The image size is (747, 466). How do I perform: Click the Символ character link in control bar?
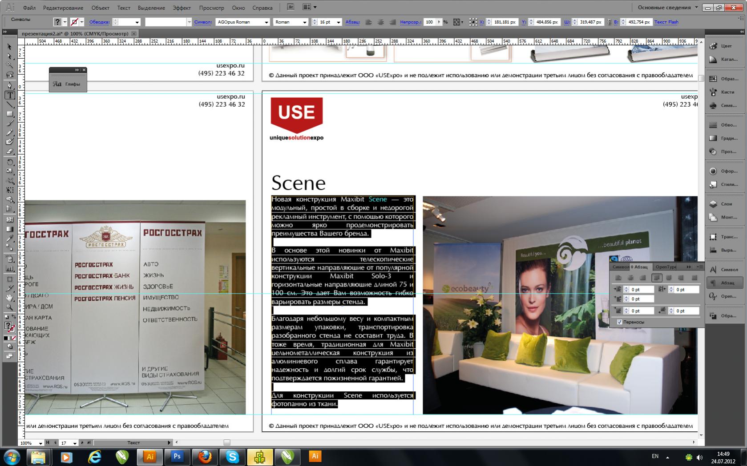pos(203,22)
